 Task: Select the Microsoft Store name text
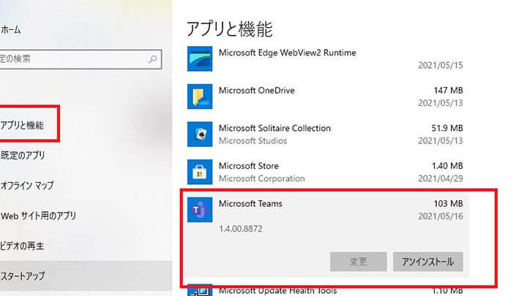249,166
